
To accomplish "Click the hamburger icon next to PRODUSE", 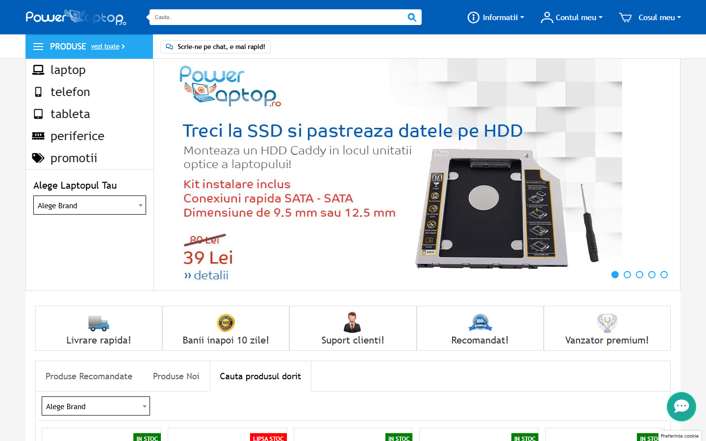I will click(38, 47).
